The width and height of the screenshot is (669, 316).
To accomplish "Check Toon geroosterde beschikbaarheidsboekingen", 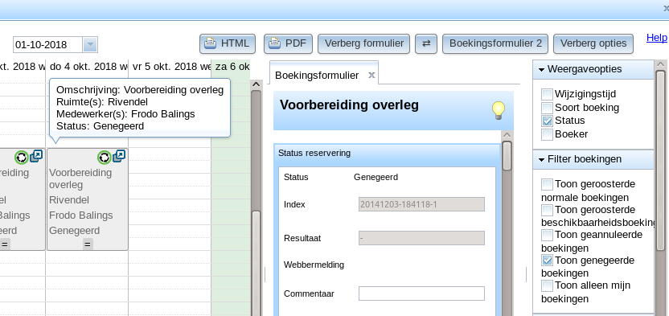I will pyautogui.click(x=547, y=210).
